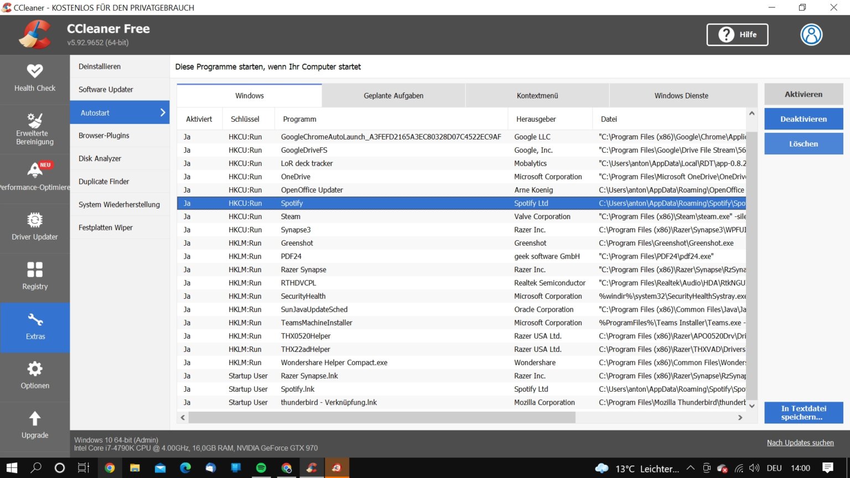Click the Windows Start button
Image resolution: width=850 pixels, height=478 pixels.
click(x=11, y=467)
